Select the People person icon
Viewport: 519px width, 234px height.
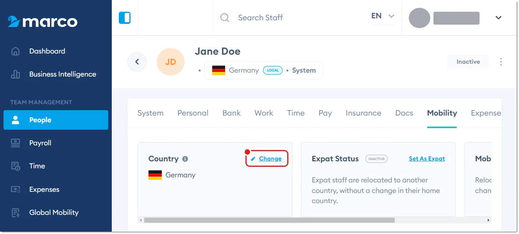(x=16, y=120)
